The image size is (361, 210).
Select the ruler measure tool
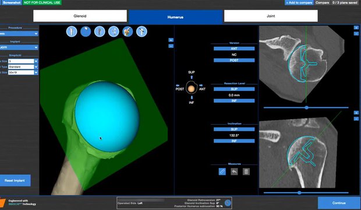pos(222,171)
